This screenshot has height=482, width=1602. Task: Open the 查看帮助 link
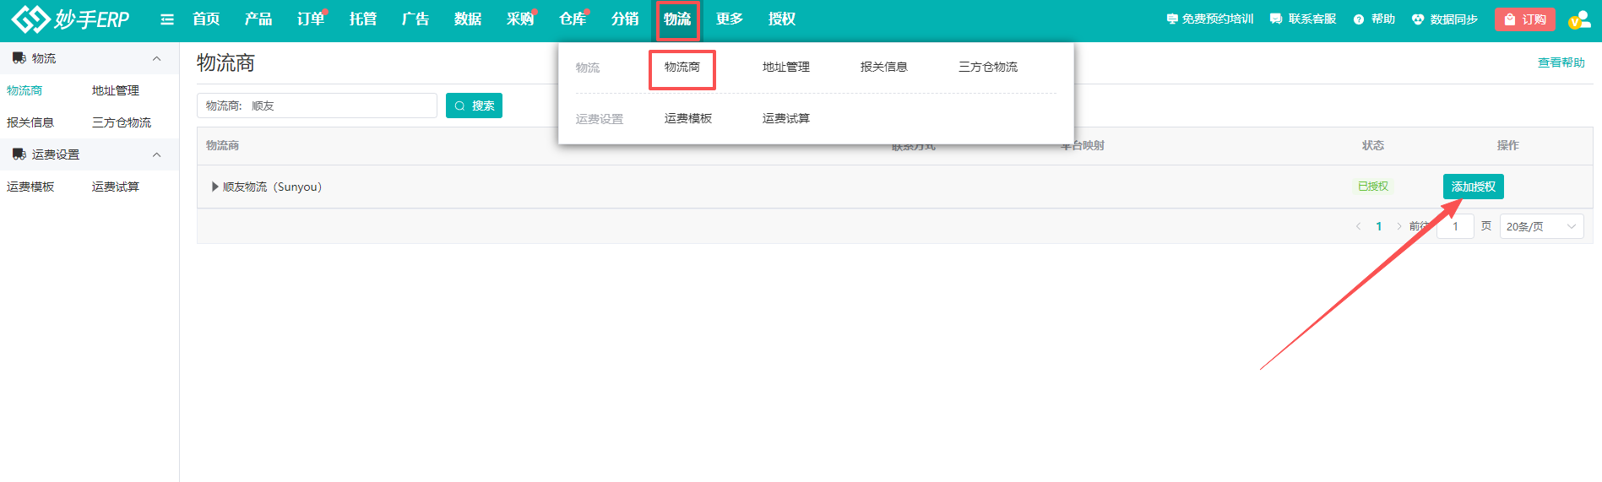pyautogui.click(x=1561, y=62)
